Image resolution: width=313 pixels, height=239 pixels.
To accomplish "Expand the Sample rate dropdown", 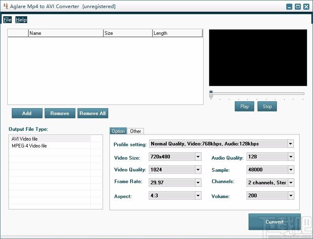I will (x=291, y=170).
